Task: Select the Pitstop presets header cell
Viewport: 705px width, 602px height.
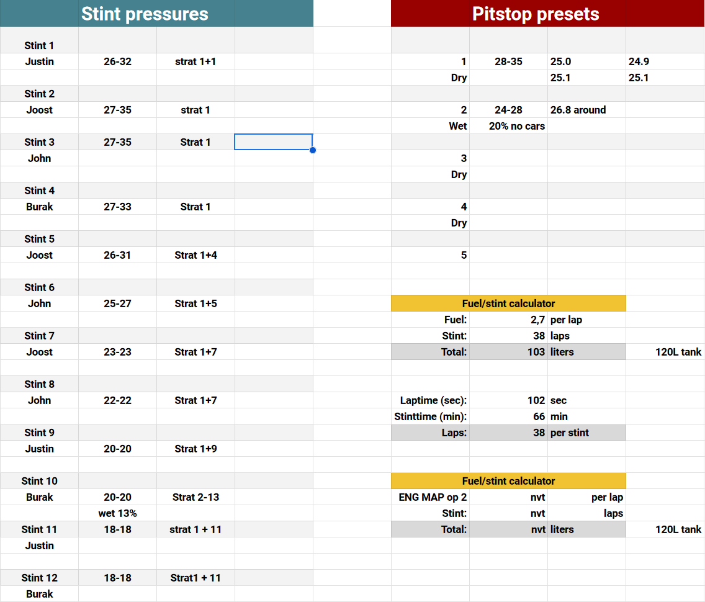Action: tap(535, 14)
